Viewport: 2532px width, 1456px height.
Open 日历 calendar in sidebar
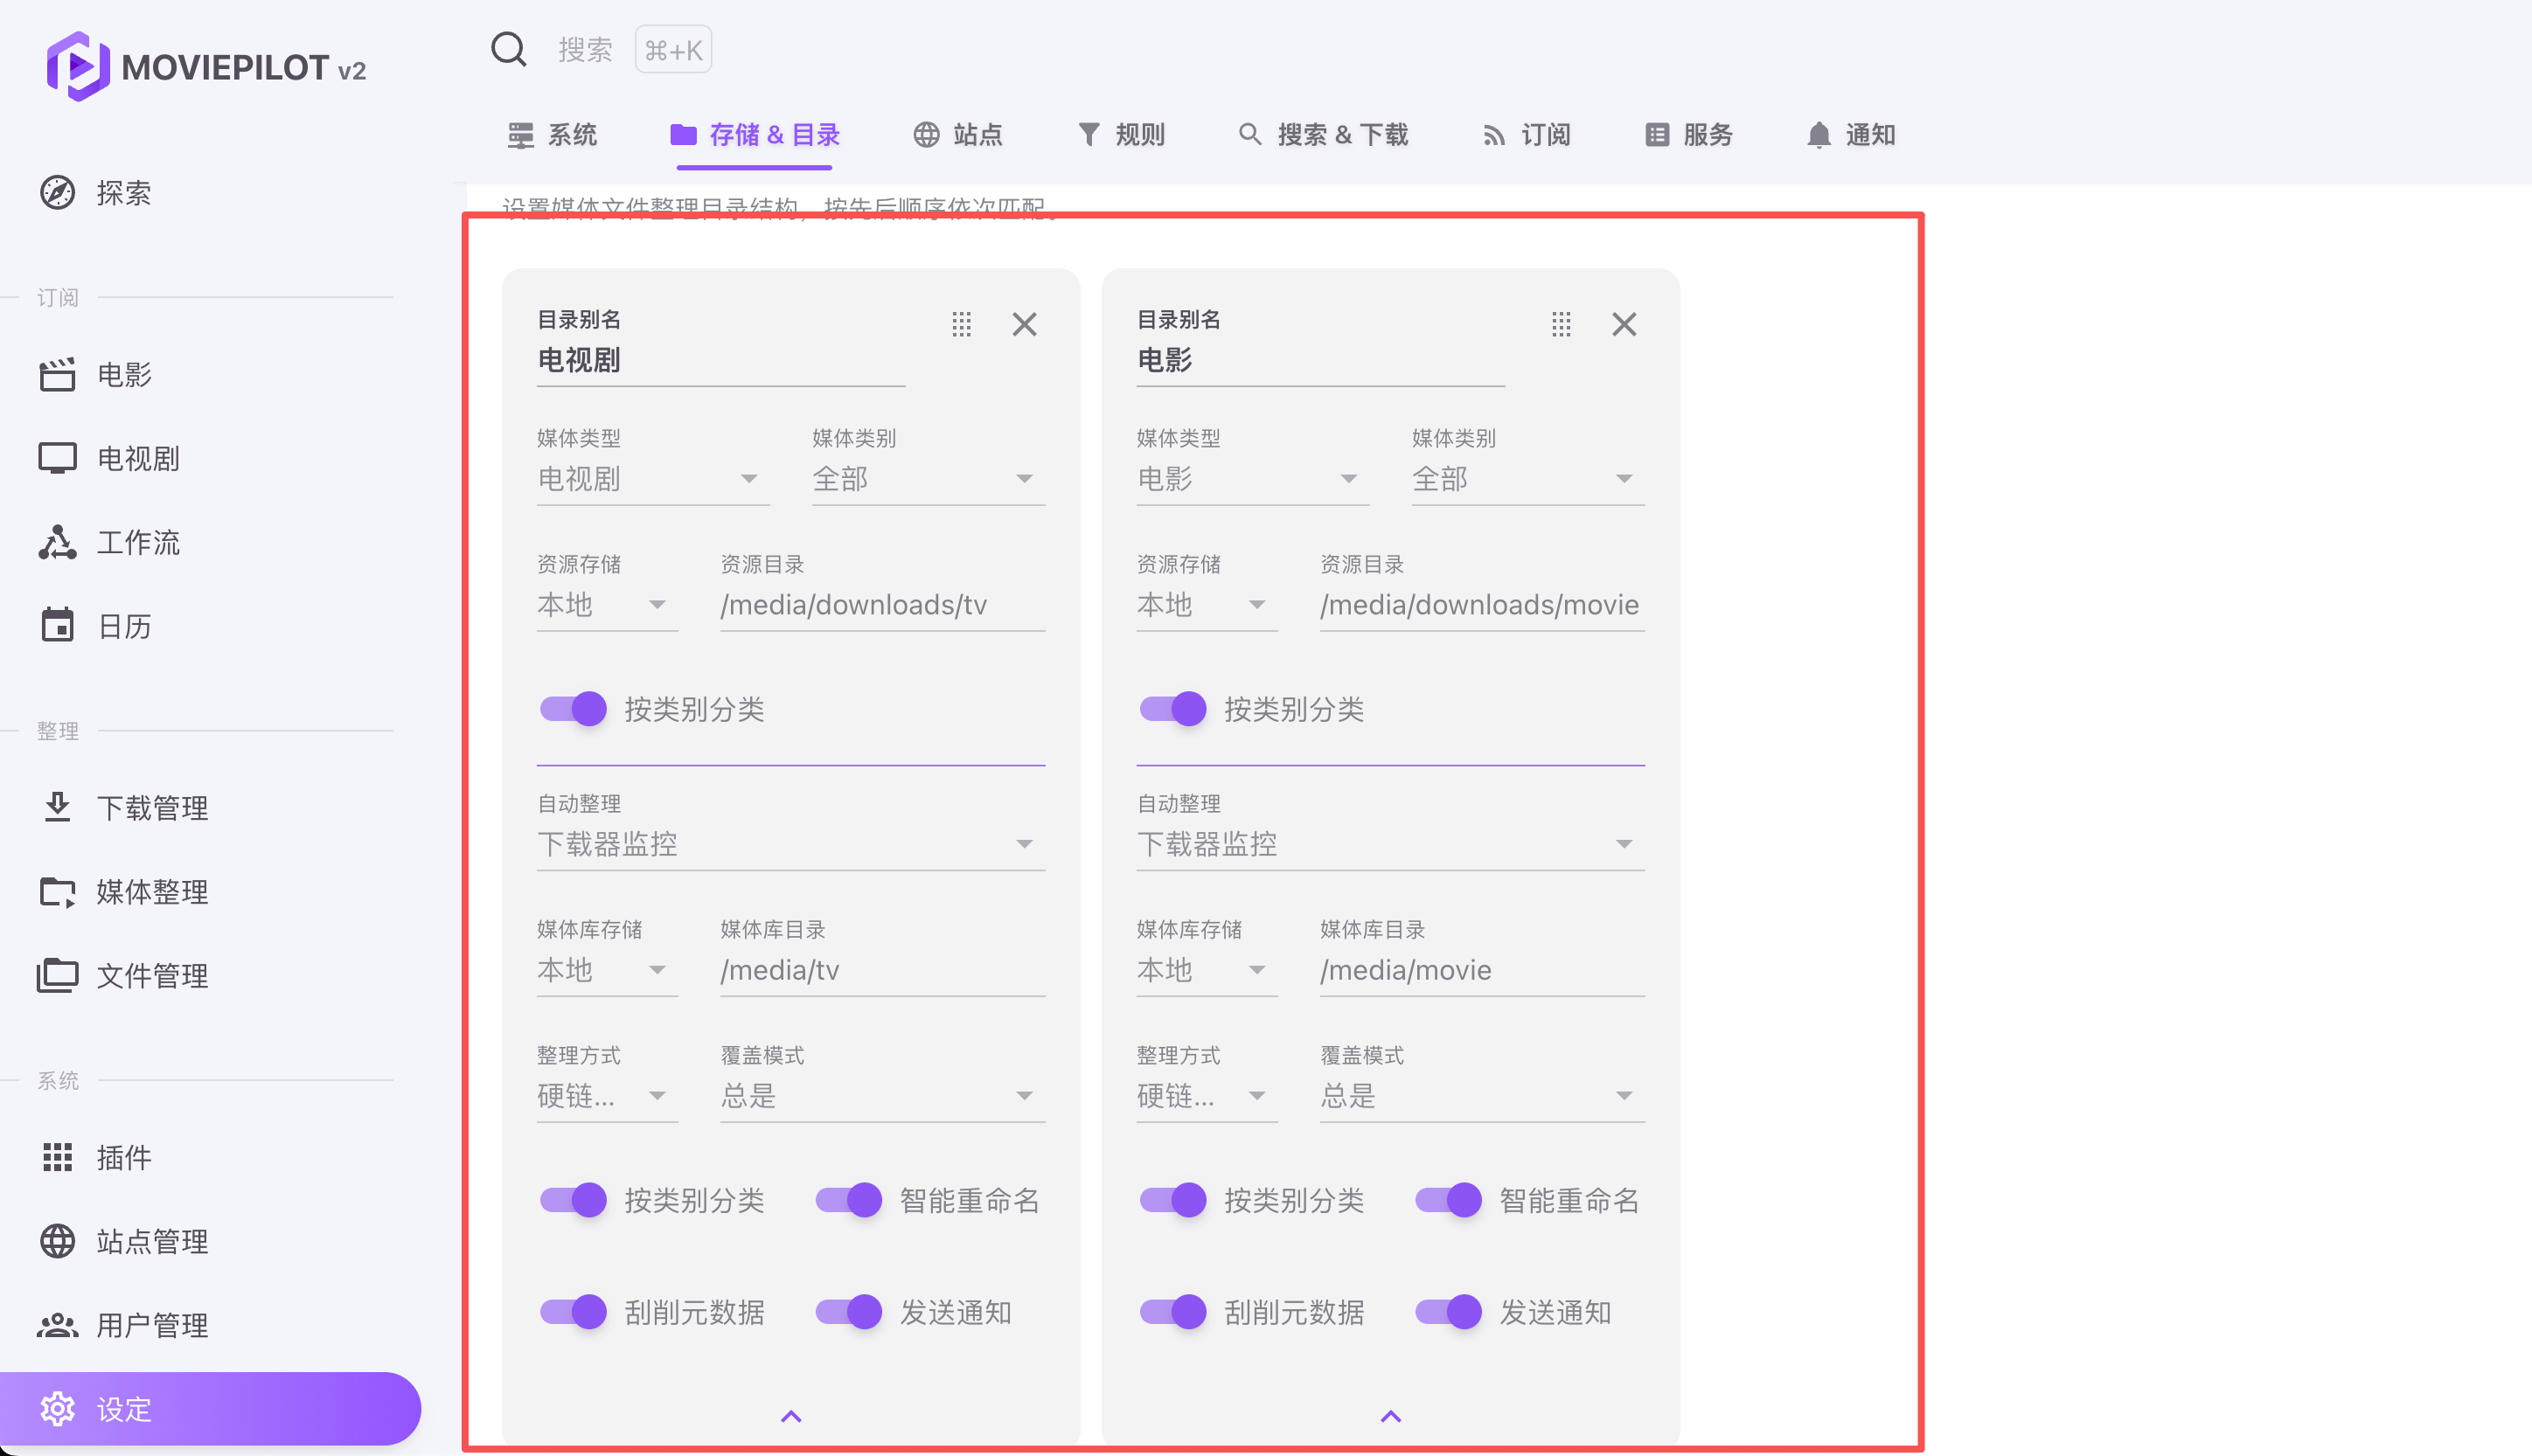(123, 626)
